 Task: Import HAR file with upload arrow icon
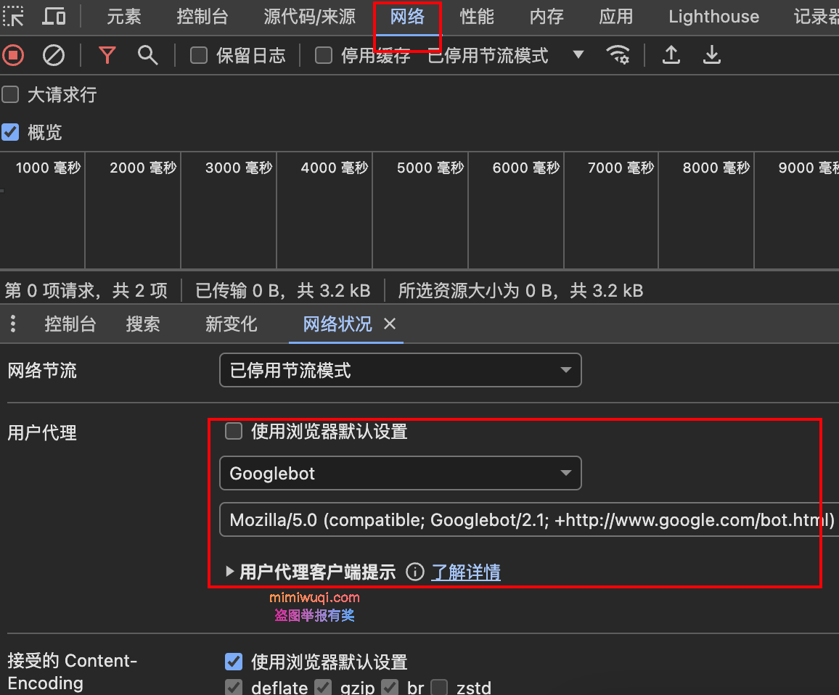[x=671, y=54]
